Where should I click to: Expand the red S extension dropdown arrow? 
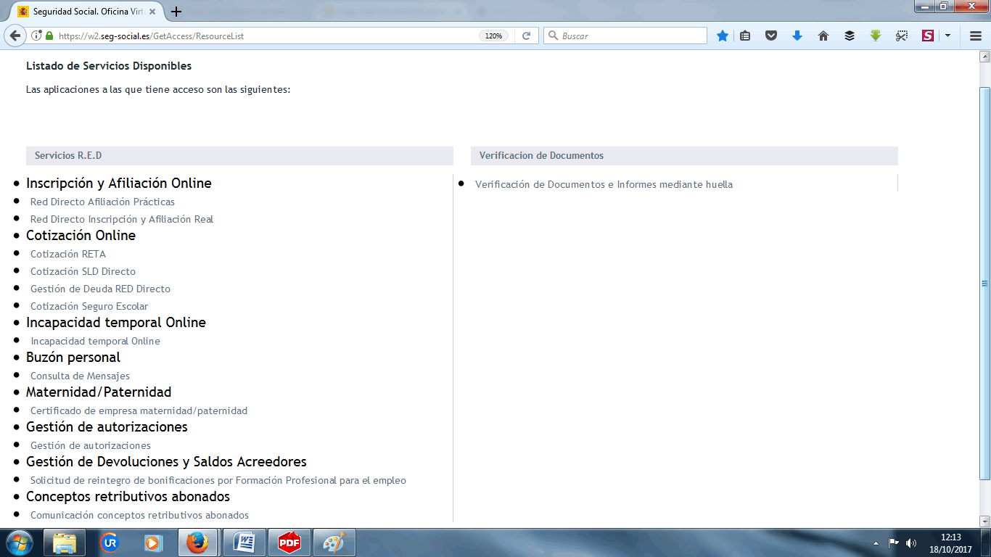coord(947,36)
